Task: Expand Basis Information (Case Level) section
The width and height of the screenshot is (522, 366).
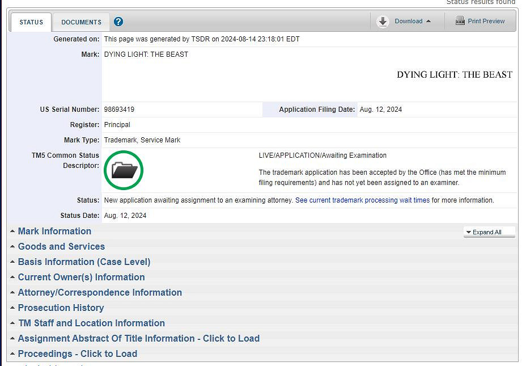Action: [84, 262]
